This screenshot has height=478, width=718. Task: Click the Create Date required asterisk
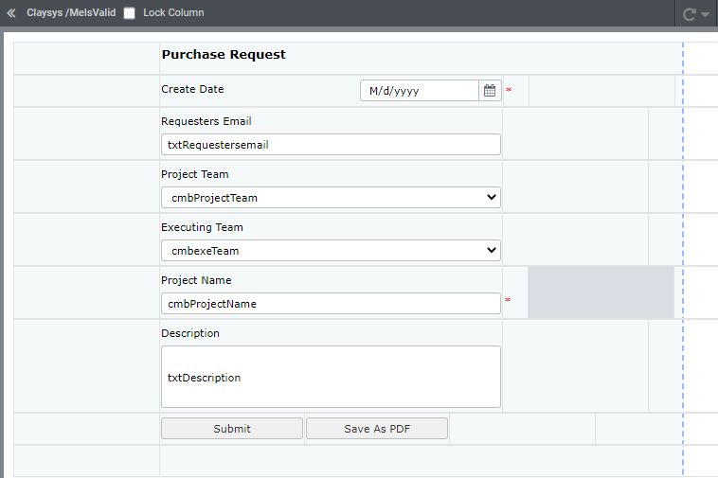tap(509, 90)
